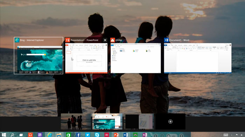Switch to the third virtual desktop thumbnail
This screenshot has height=137, width=245.
pos(139,121)
